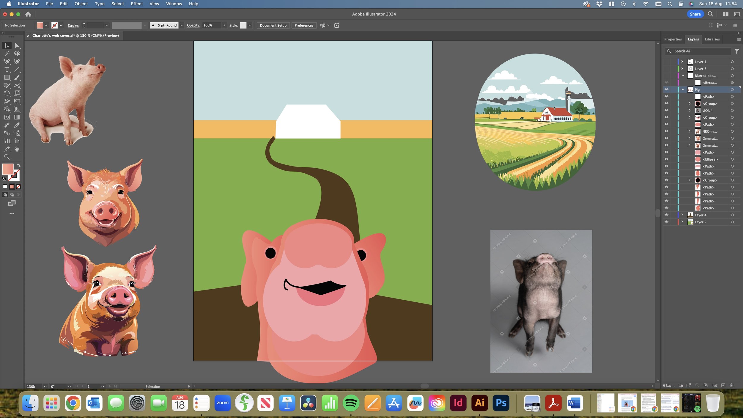The height and width of the screenshot is (418, 743).
Task: Select the Direct Selection tool
Action: pyautogui.click(x=17, y=45)
